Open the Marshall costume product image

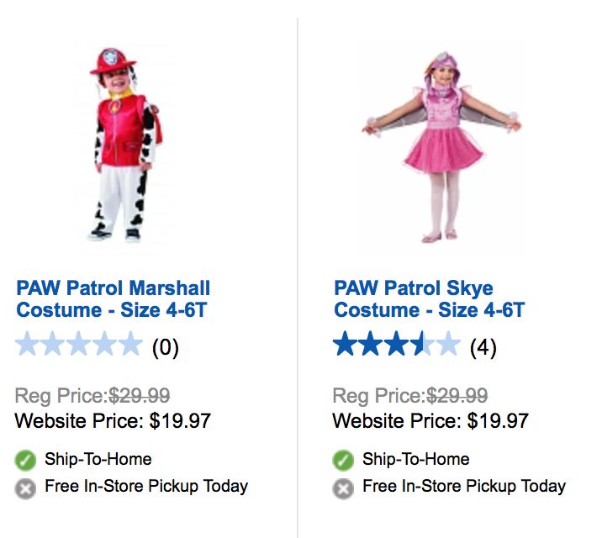tap(128, 143)
